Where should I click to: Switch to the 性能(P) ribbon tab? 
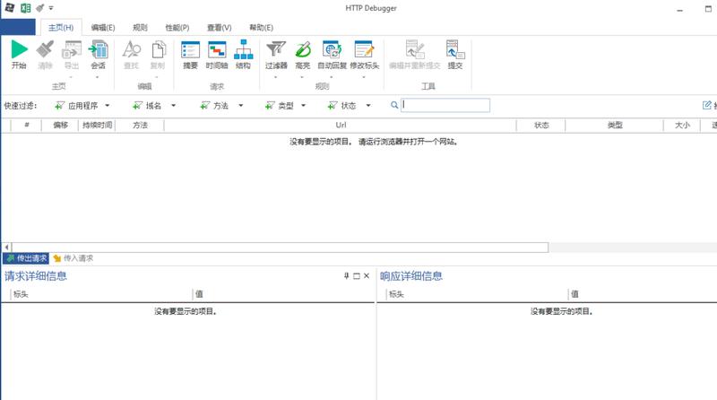(177, 28)
